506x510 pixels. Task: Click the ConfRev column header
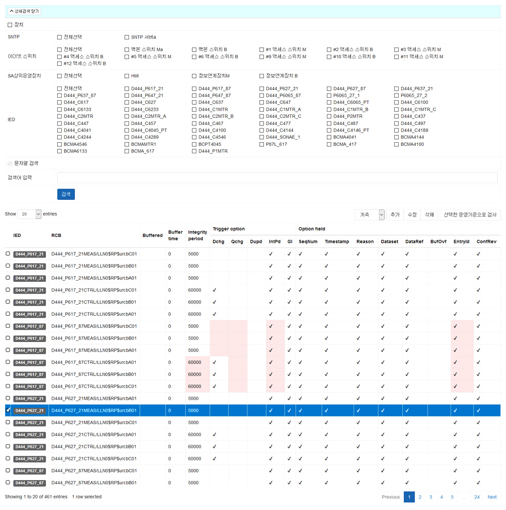[x=486, y=242]
